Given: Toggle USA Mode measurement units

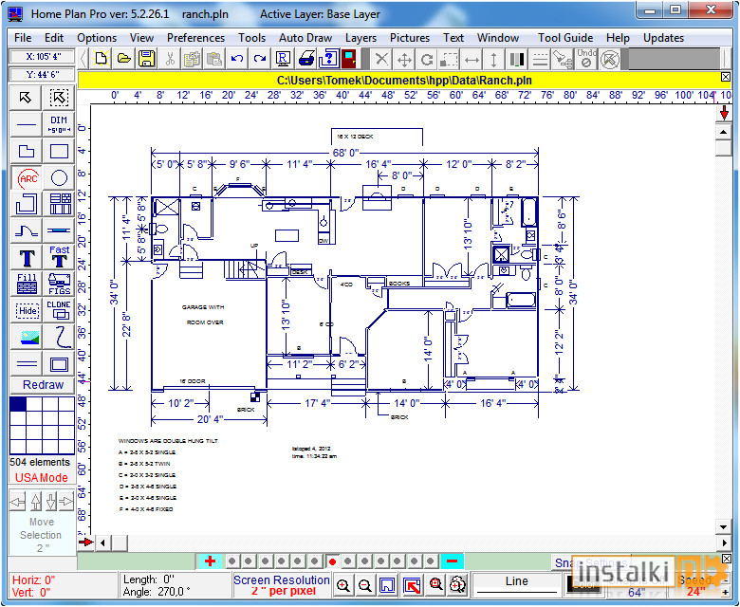Looking at the screenshot, I should [41, 477].
